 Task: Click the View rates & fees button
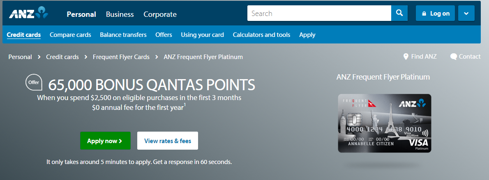pyautogui.click(x=168, y=141)
